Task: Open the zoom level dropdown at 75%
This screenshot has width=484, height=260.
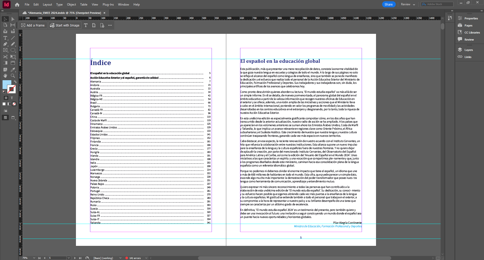Action: pos(34,258)
